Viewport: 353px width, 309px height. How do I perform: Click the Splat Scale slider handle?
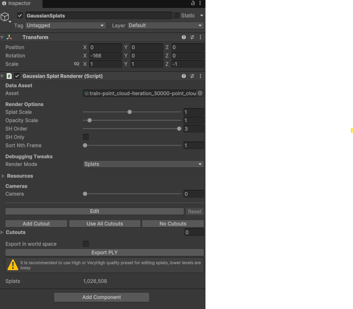pyautogui.click(x=130, y=112)
